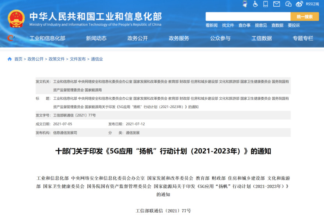Open 政务公开 menu item
Image resolution: width=324 pixels, height=215 pixels.
(138, 39)
